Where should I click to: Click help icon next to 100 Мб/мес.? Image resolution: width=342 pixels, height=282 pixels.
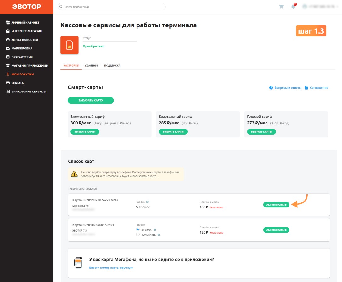tap(159, 235)
